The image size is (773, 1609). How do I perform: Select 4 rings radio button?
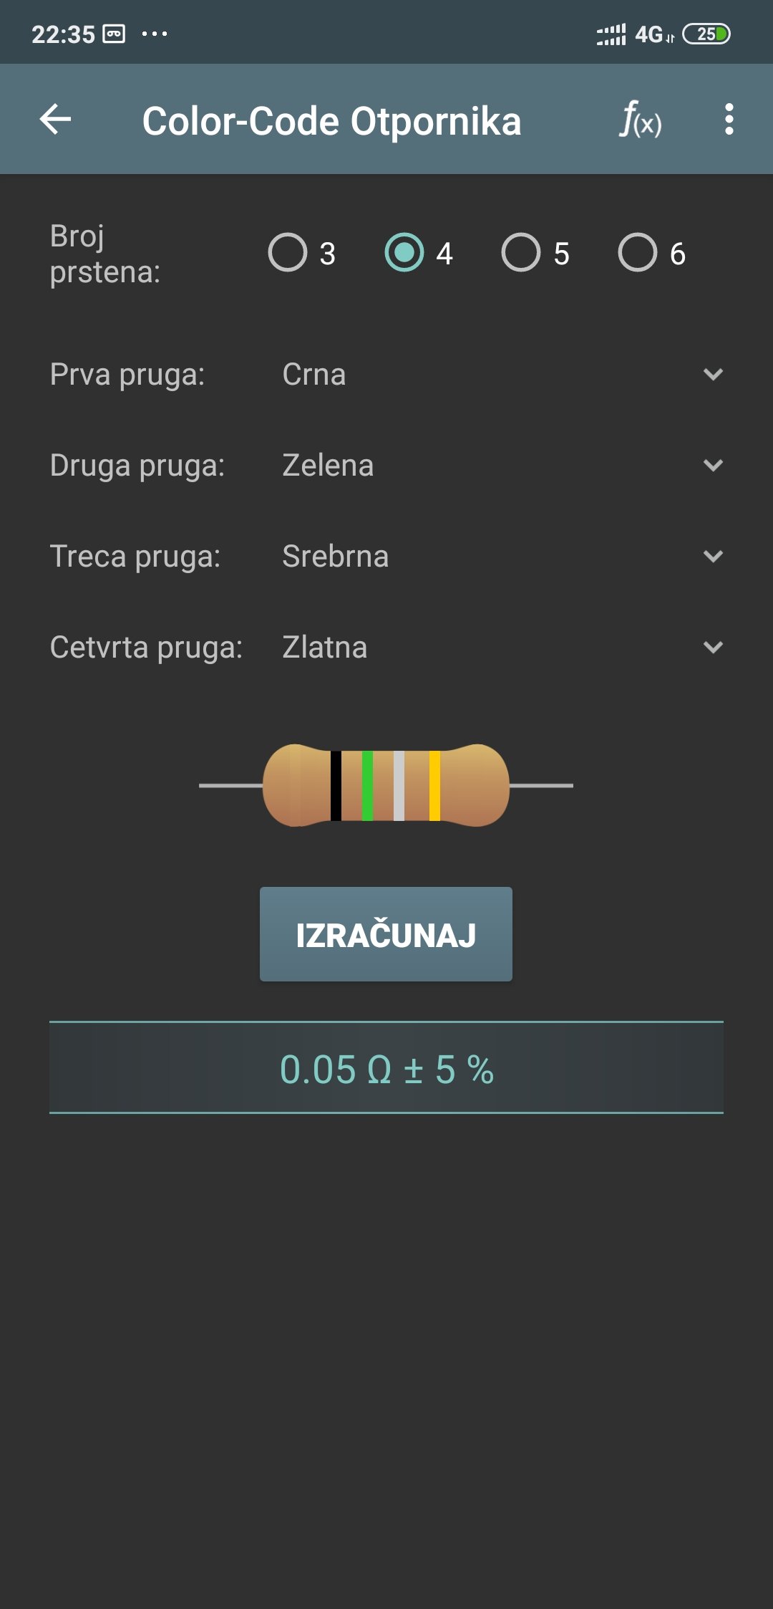404,253
